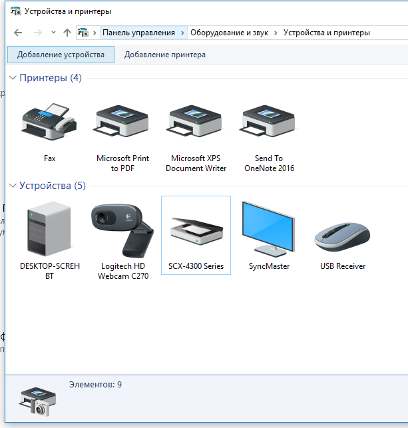Expand chevron after Оборудование и звук breadcrumb
Image resolution: width=408 pixels, height=428 pixels.
pyautogui.click(x=276, y=33)
